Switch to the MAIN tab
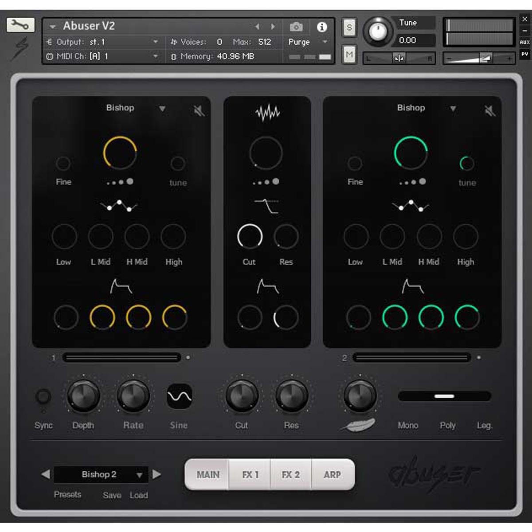This screenshot has width=532, height=532. coord(207,475)
